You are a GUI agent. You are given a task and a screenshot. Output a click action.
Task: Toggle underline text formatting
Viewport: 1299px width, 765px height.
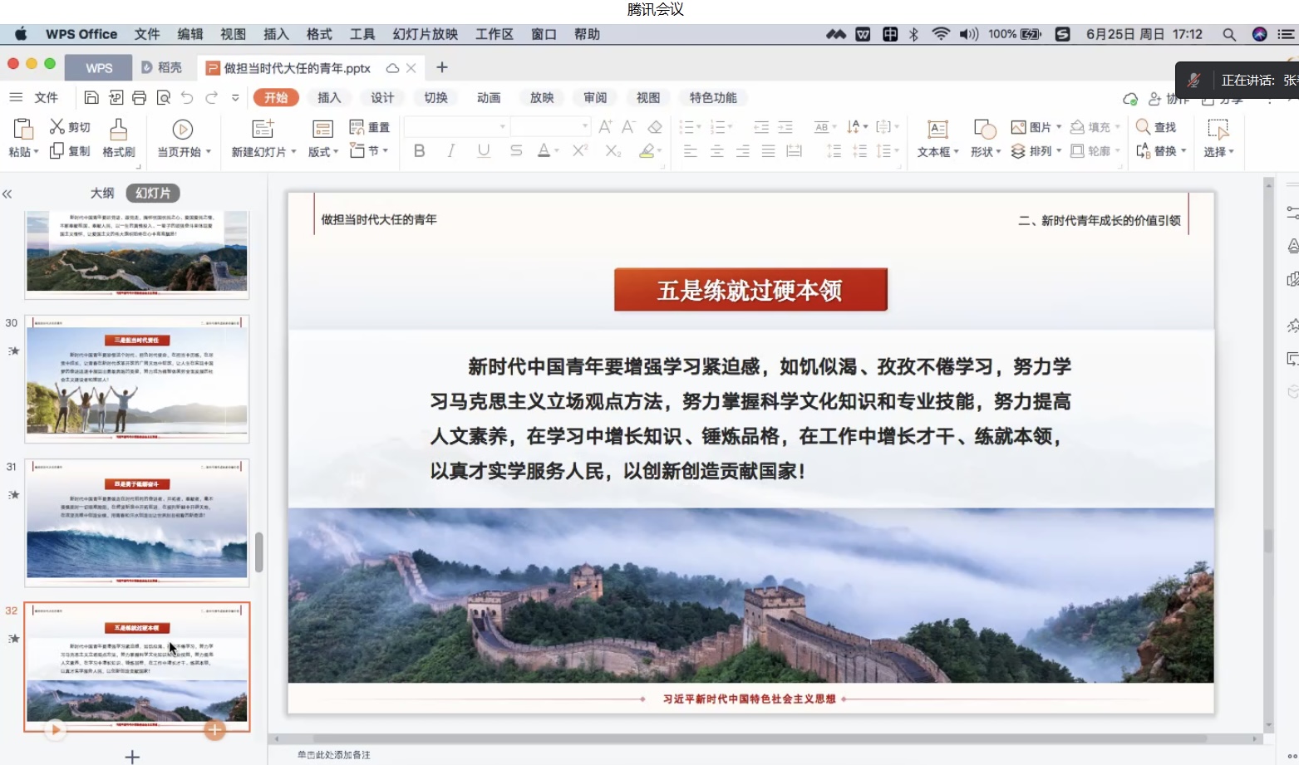point(483,151)
